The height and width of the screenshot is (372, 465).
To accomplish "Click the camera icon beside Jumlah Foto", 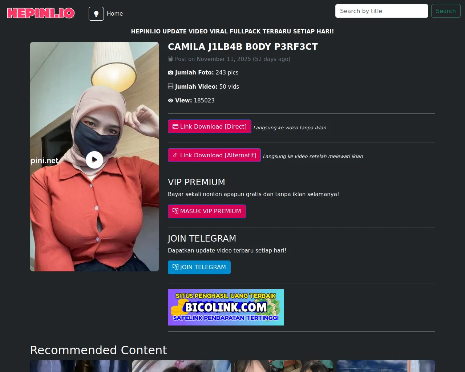I will pos(170,73).
